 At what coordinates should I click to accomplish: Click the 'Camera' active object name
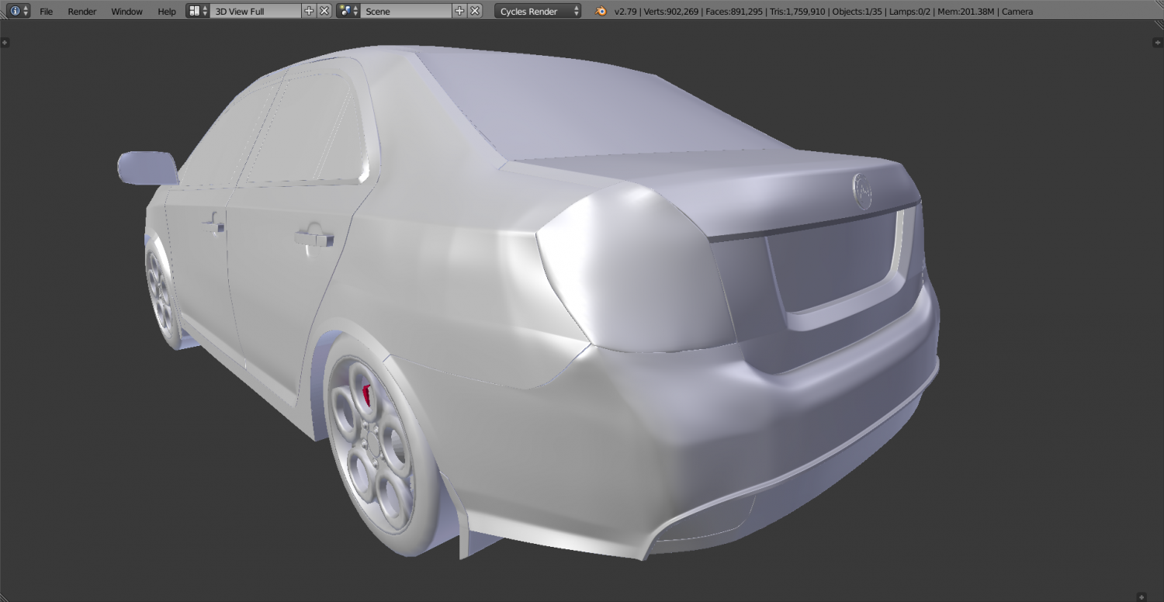1017,12
